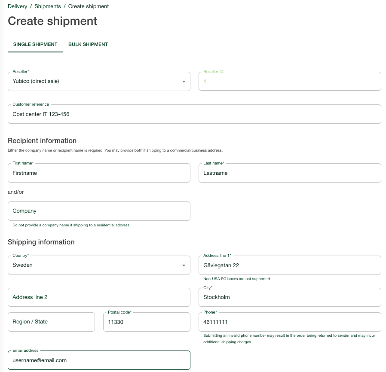The image size is (386, 372).
Task: Click the Reseller dropdown arrow icon
Action: 184,82
